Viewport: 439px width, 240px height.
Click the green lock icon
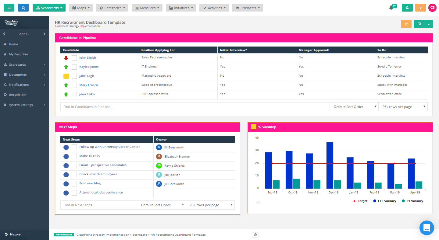coord(407,7)
